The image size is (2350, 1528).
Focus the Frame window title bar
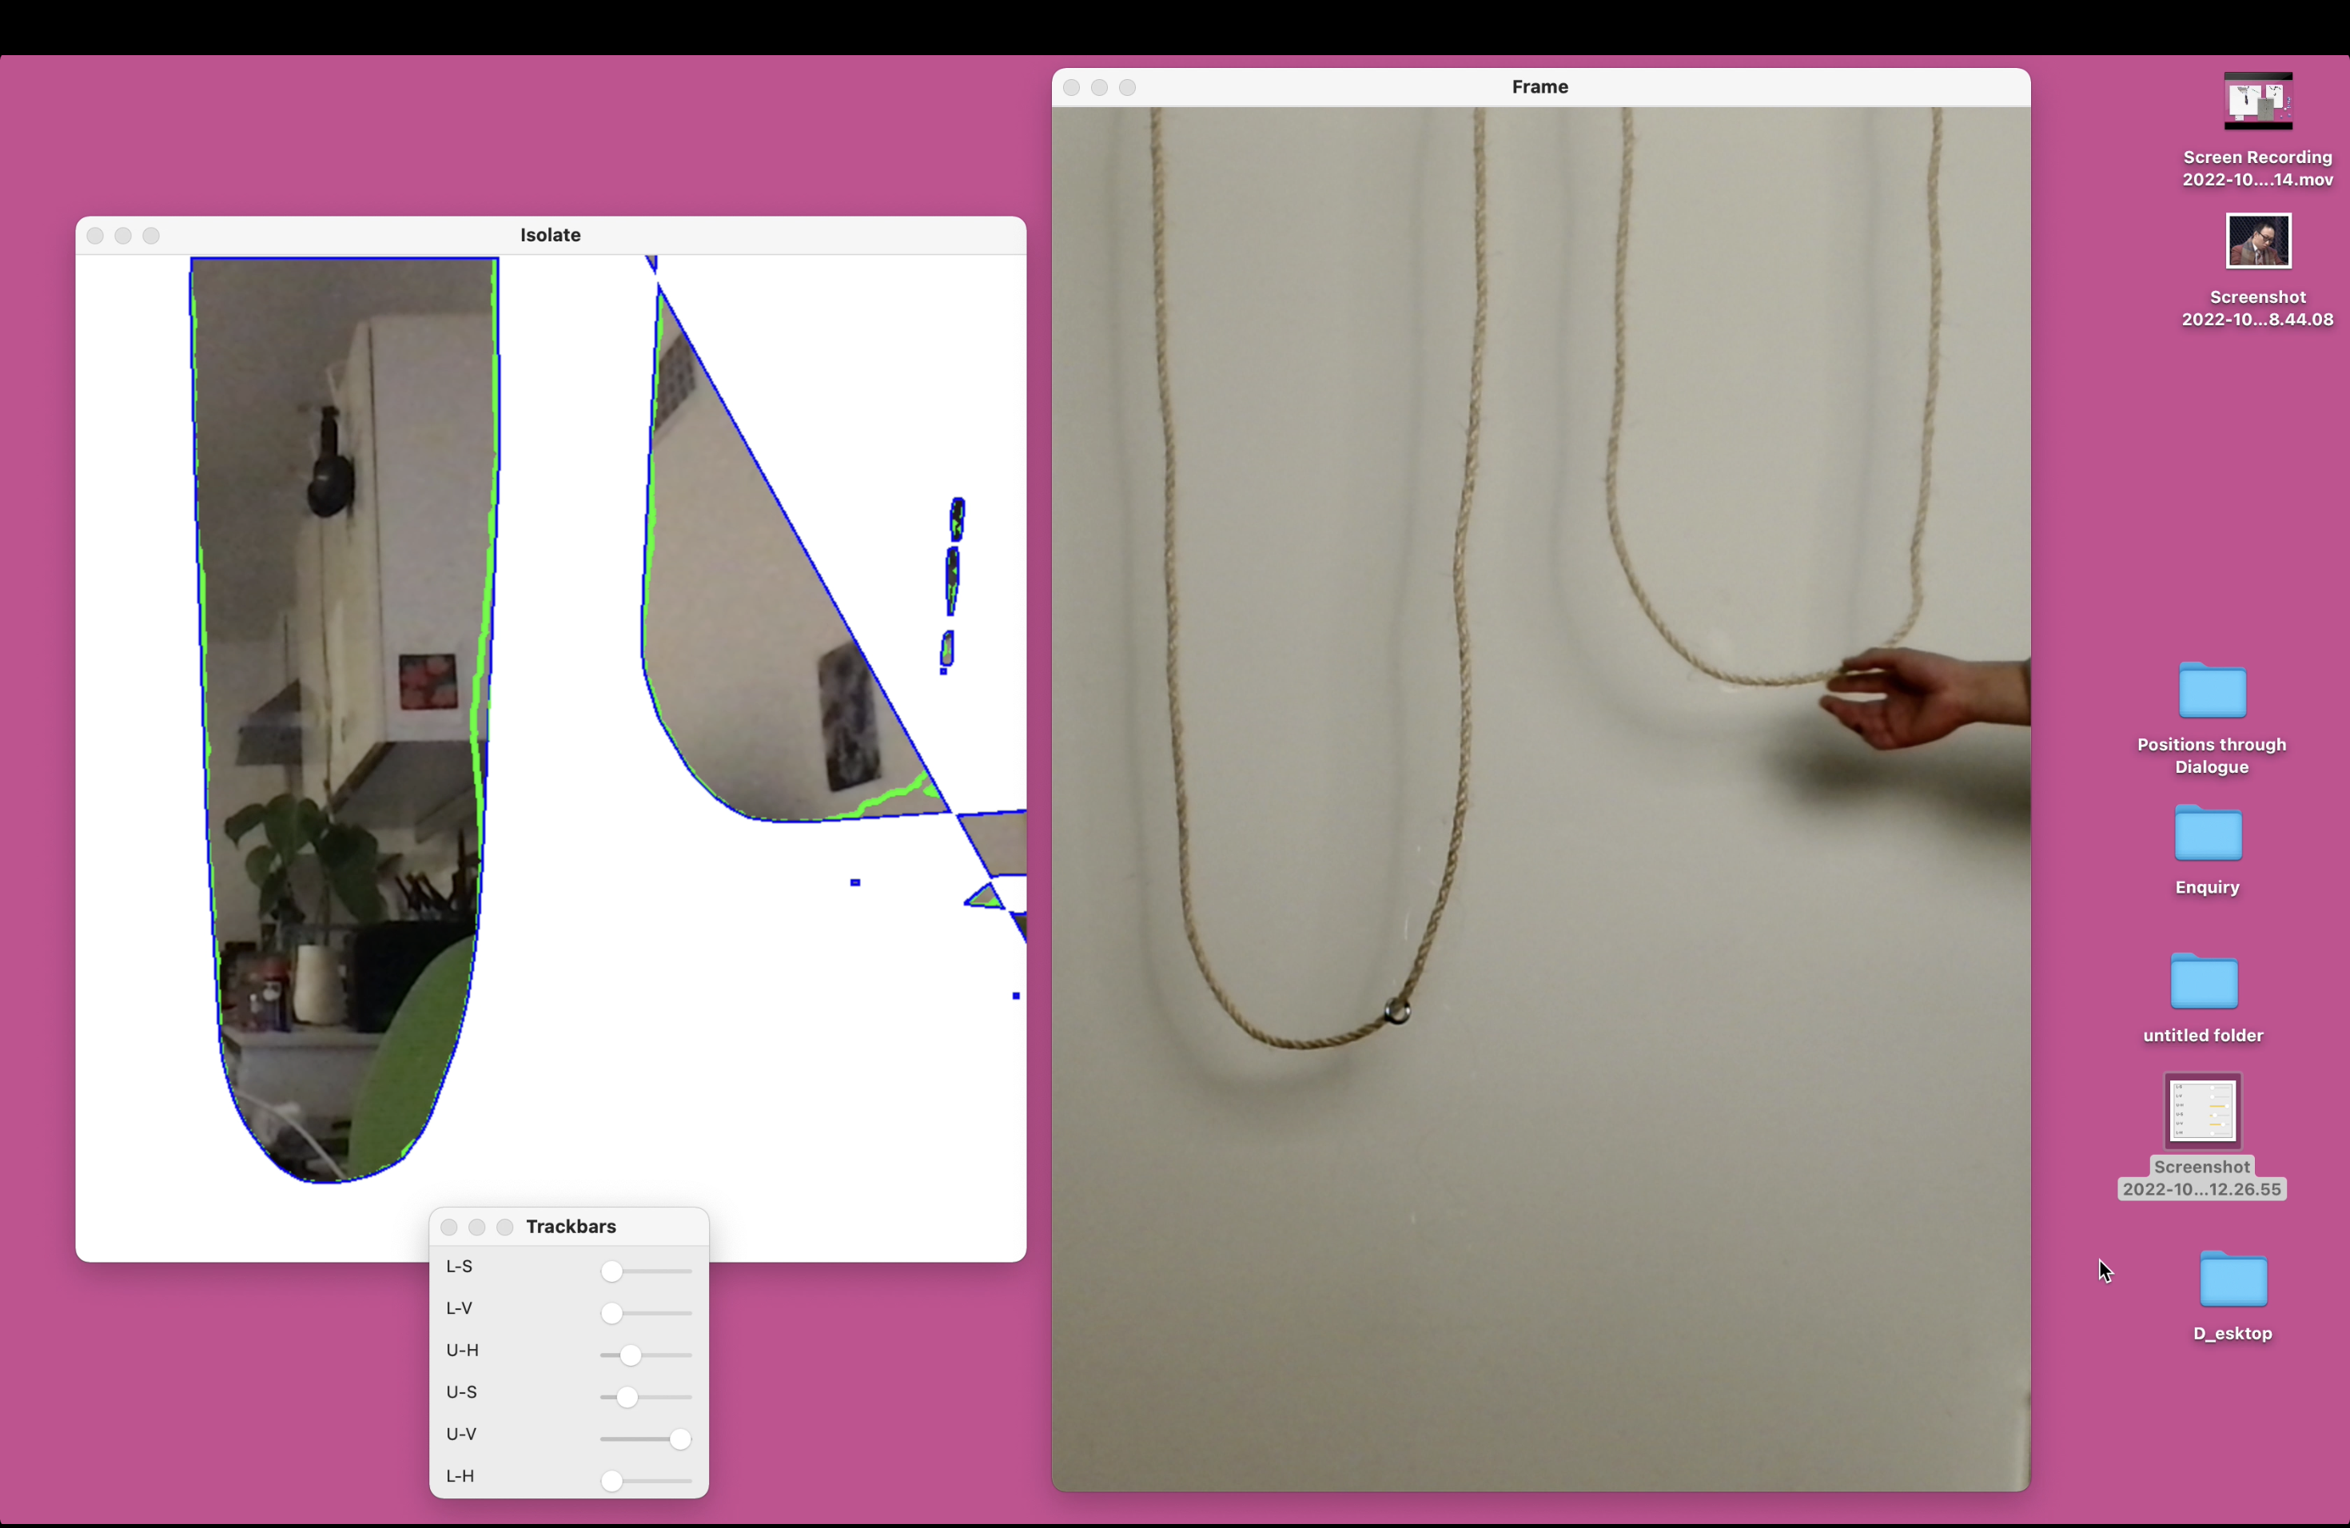tap(1539, 87)
